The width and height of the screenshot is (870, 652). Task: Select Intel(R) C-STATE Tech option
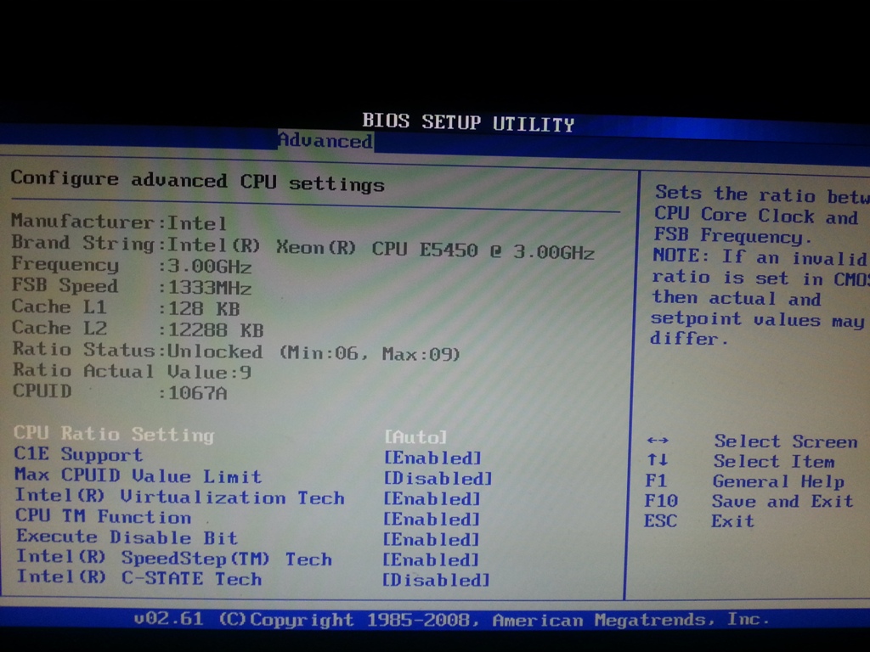(x=138, y=577)
